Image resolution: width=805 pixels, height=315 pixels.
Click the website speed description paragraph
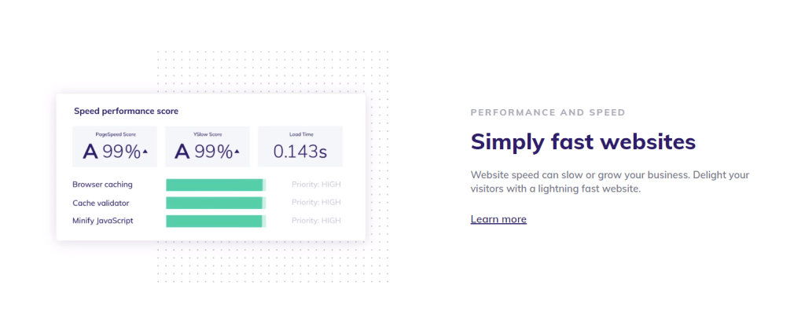(610, 181)
